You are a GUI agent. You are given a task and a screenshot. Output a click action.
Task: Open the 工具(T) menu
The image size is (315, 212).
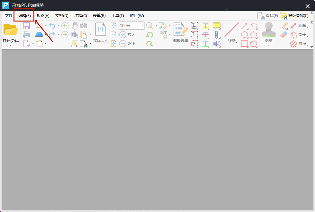click(x=118, y=16)
